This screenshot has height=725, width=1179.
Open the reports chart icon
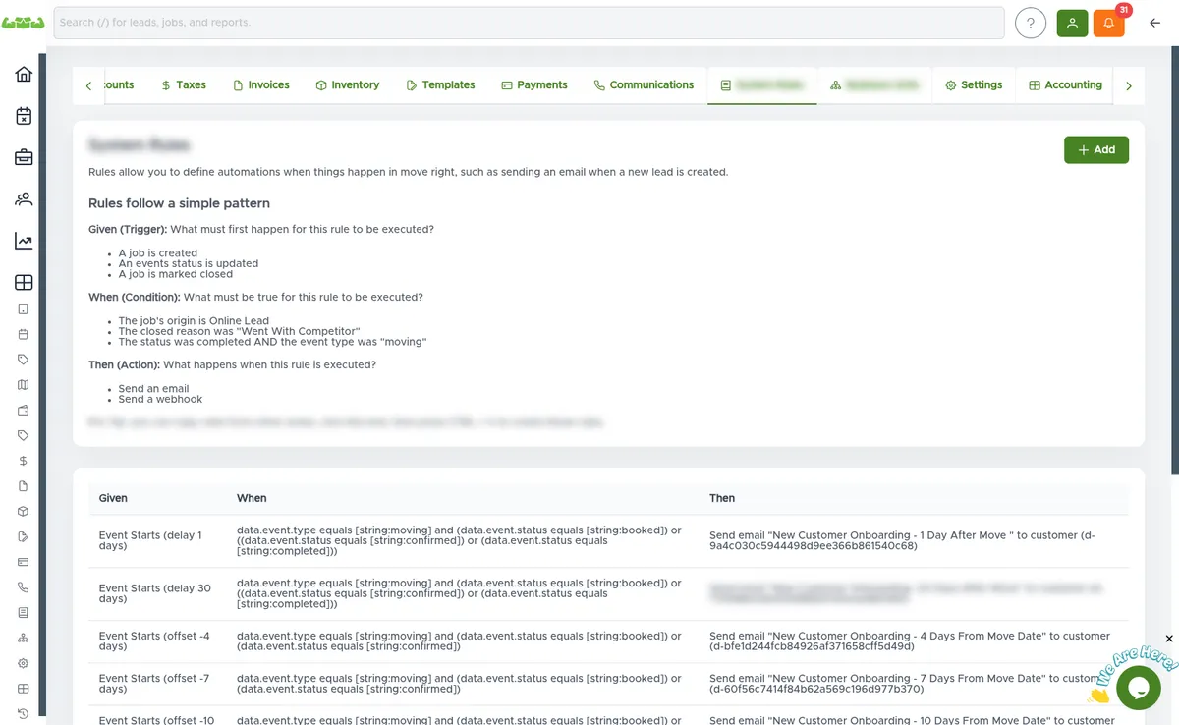23,240
